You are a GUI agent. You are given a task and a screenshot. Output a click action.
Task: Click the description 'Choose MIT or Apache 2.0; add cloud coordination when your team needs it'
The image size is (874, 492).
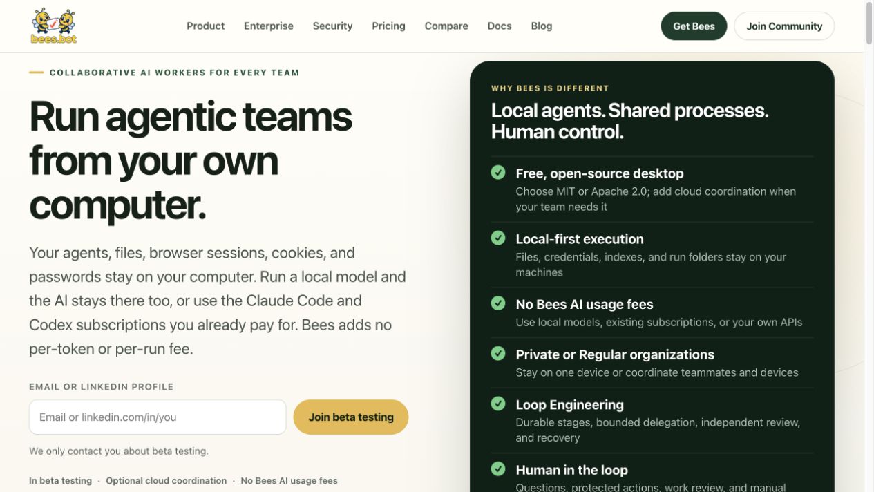point(656,199)
